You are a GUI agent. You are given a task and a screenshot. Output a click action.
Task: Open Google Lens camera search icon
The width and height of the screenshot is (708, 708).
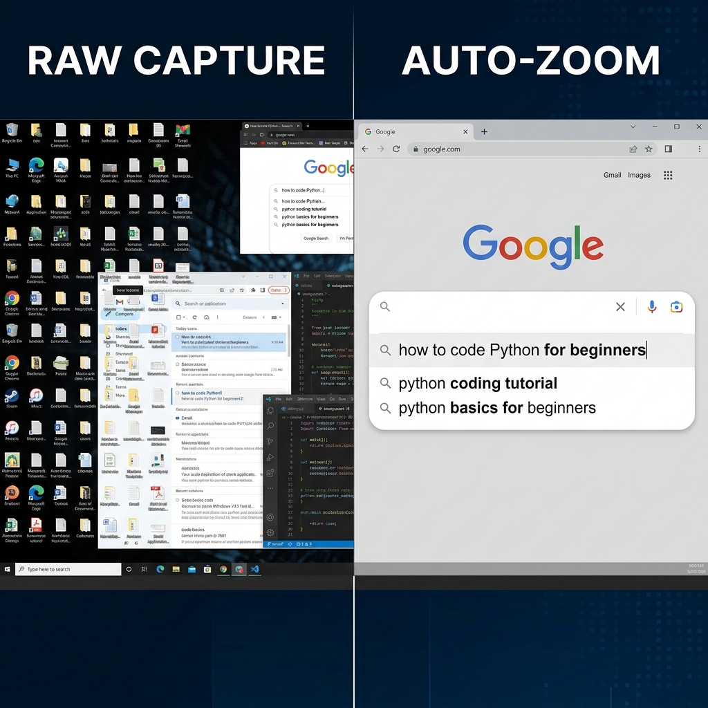click(x=676, y=307)
